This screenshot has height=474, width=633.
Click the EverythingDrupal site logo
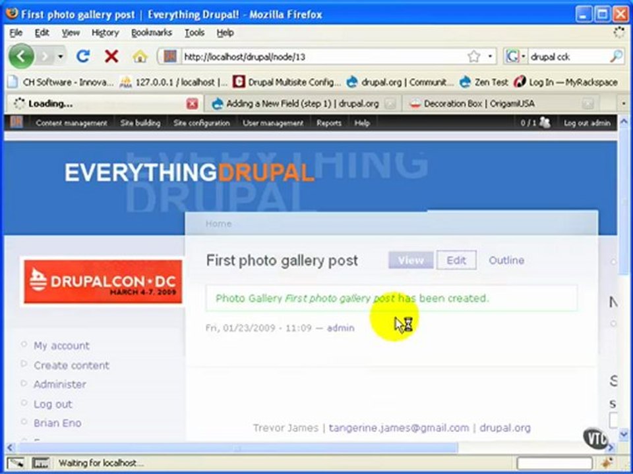[189, 172]
